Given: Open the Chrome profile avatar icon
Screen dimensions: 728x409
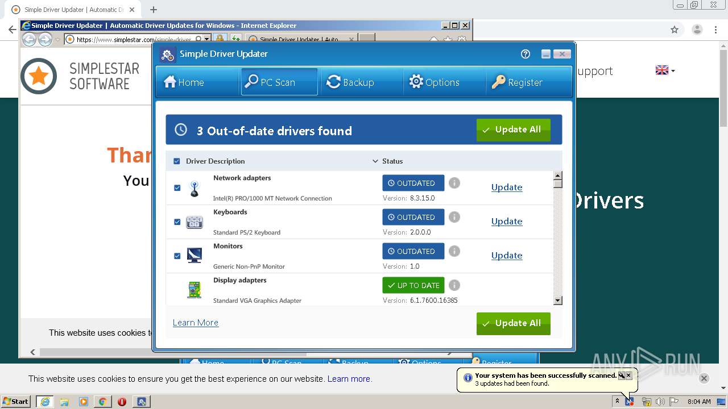Looking at the screenshot, I should (x=697, y=30).
